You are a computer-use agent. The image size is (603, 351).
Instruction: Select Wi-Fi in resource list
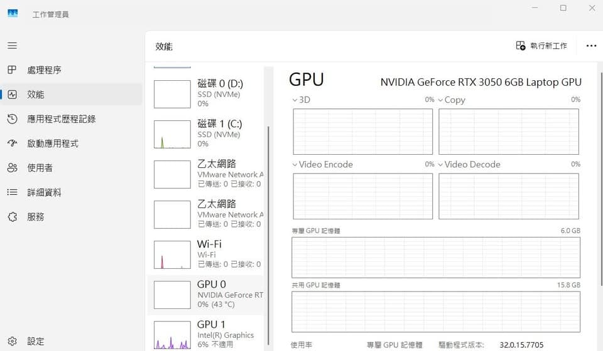[206, 254]
